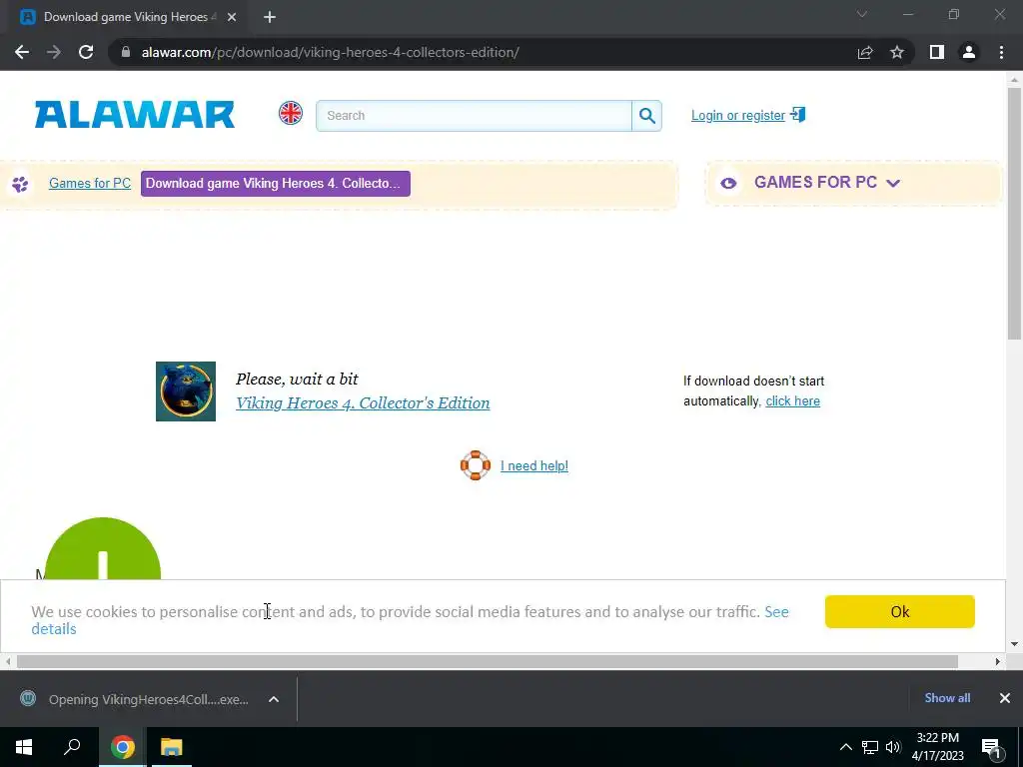This screenshot has height=767, width=1023.
Task: Accept cookies with the Ok button
Action: coord(900,612)
